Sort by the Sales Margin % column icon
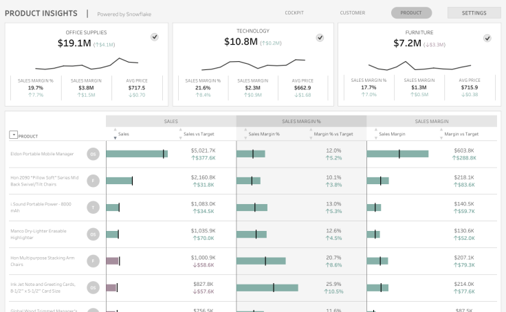Viewport: 506px width, 312px height. (x=245, y=134)
